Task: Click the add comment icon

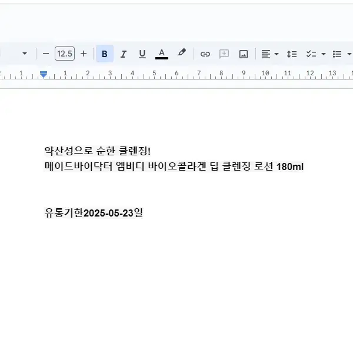Action: [x=224, y=54]
